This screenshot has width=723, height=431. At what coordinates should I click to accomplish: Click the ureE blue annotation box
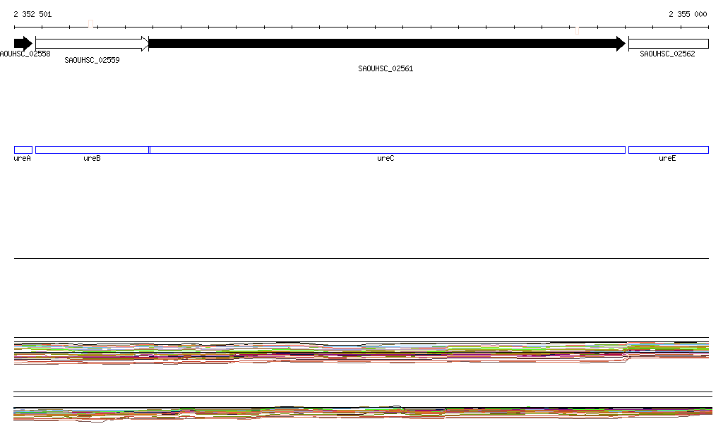coord(669,150)
